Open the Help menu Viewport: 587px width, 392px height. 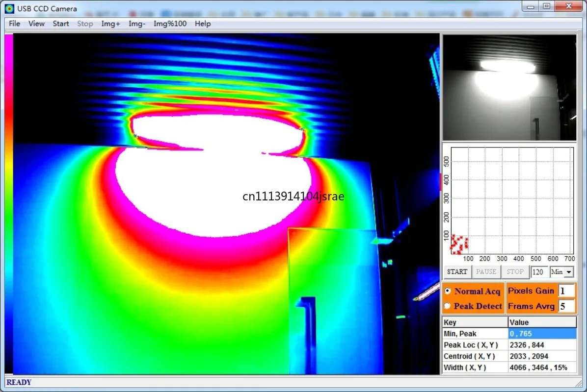[x=203, y=24]
